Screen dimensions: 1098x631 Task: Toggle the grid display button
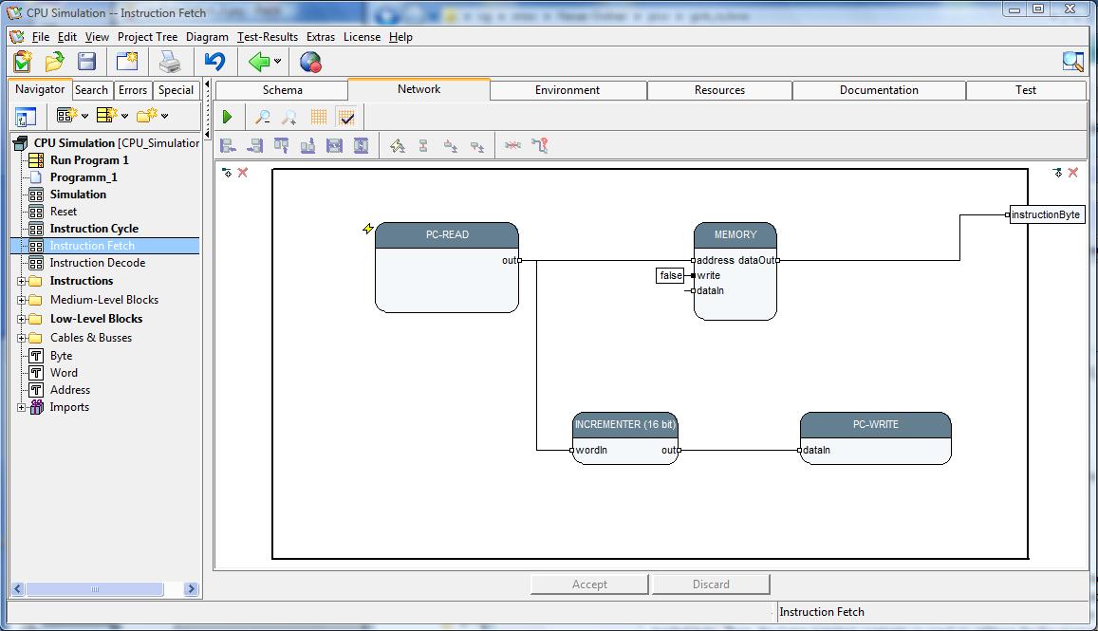click(319, 117)
